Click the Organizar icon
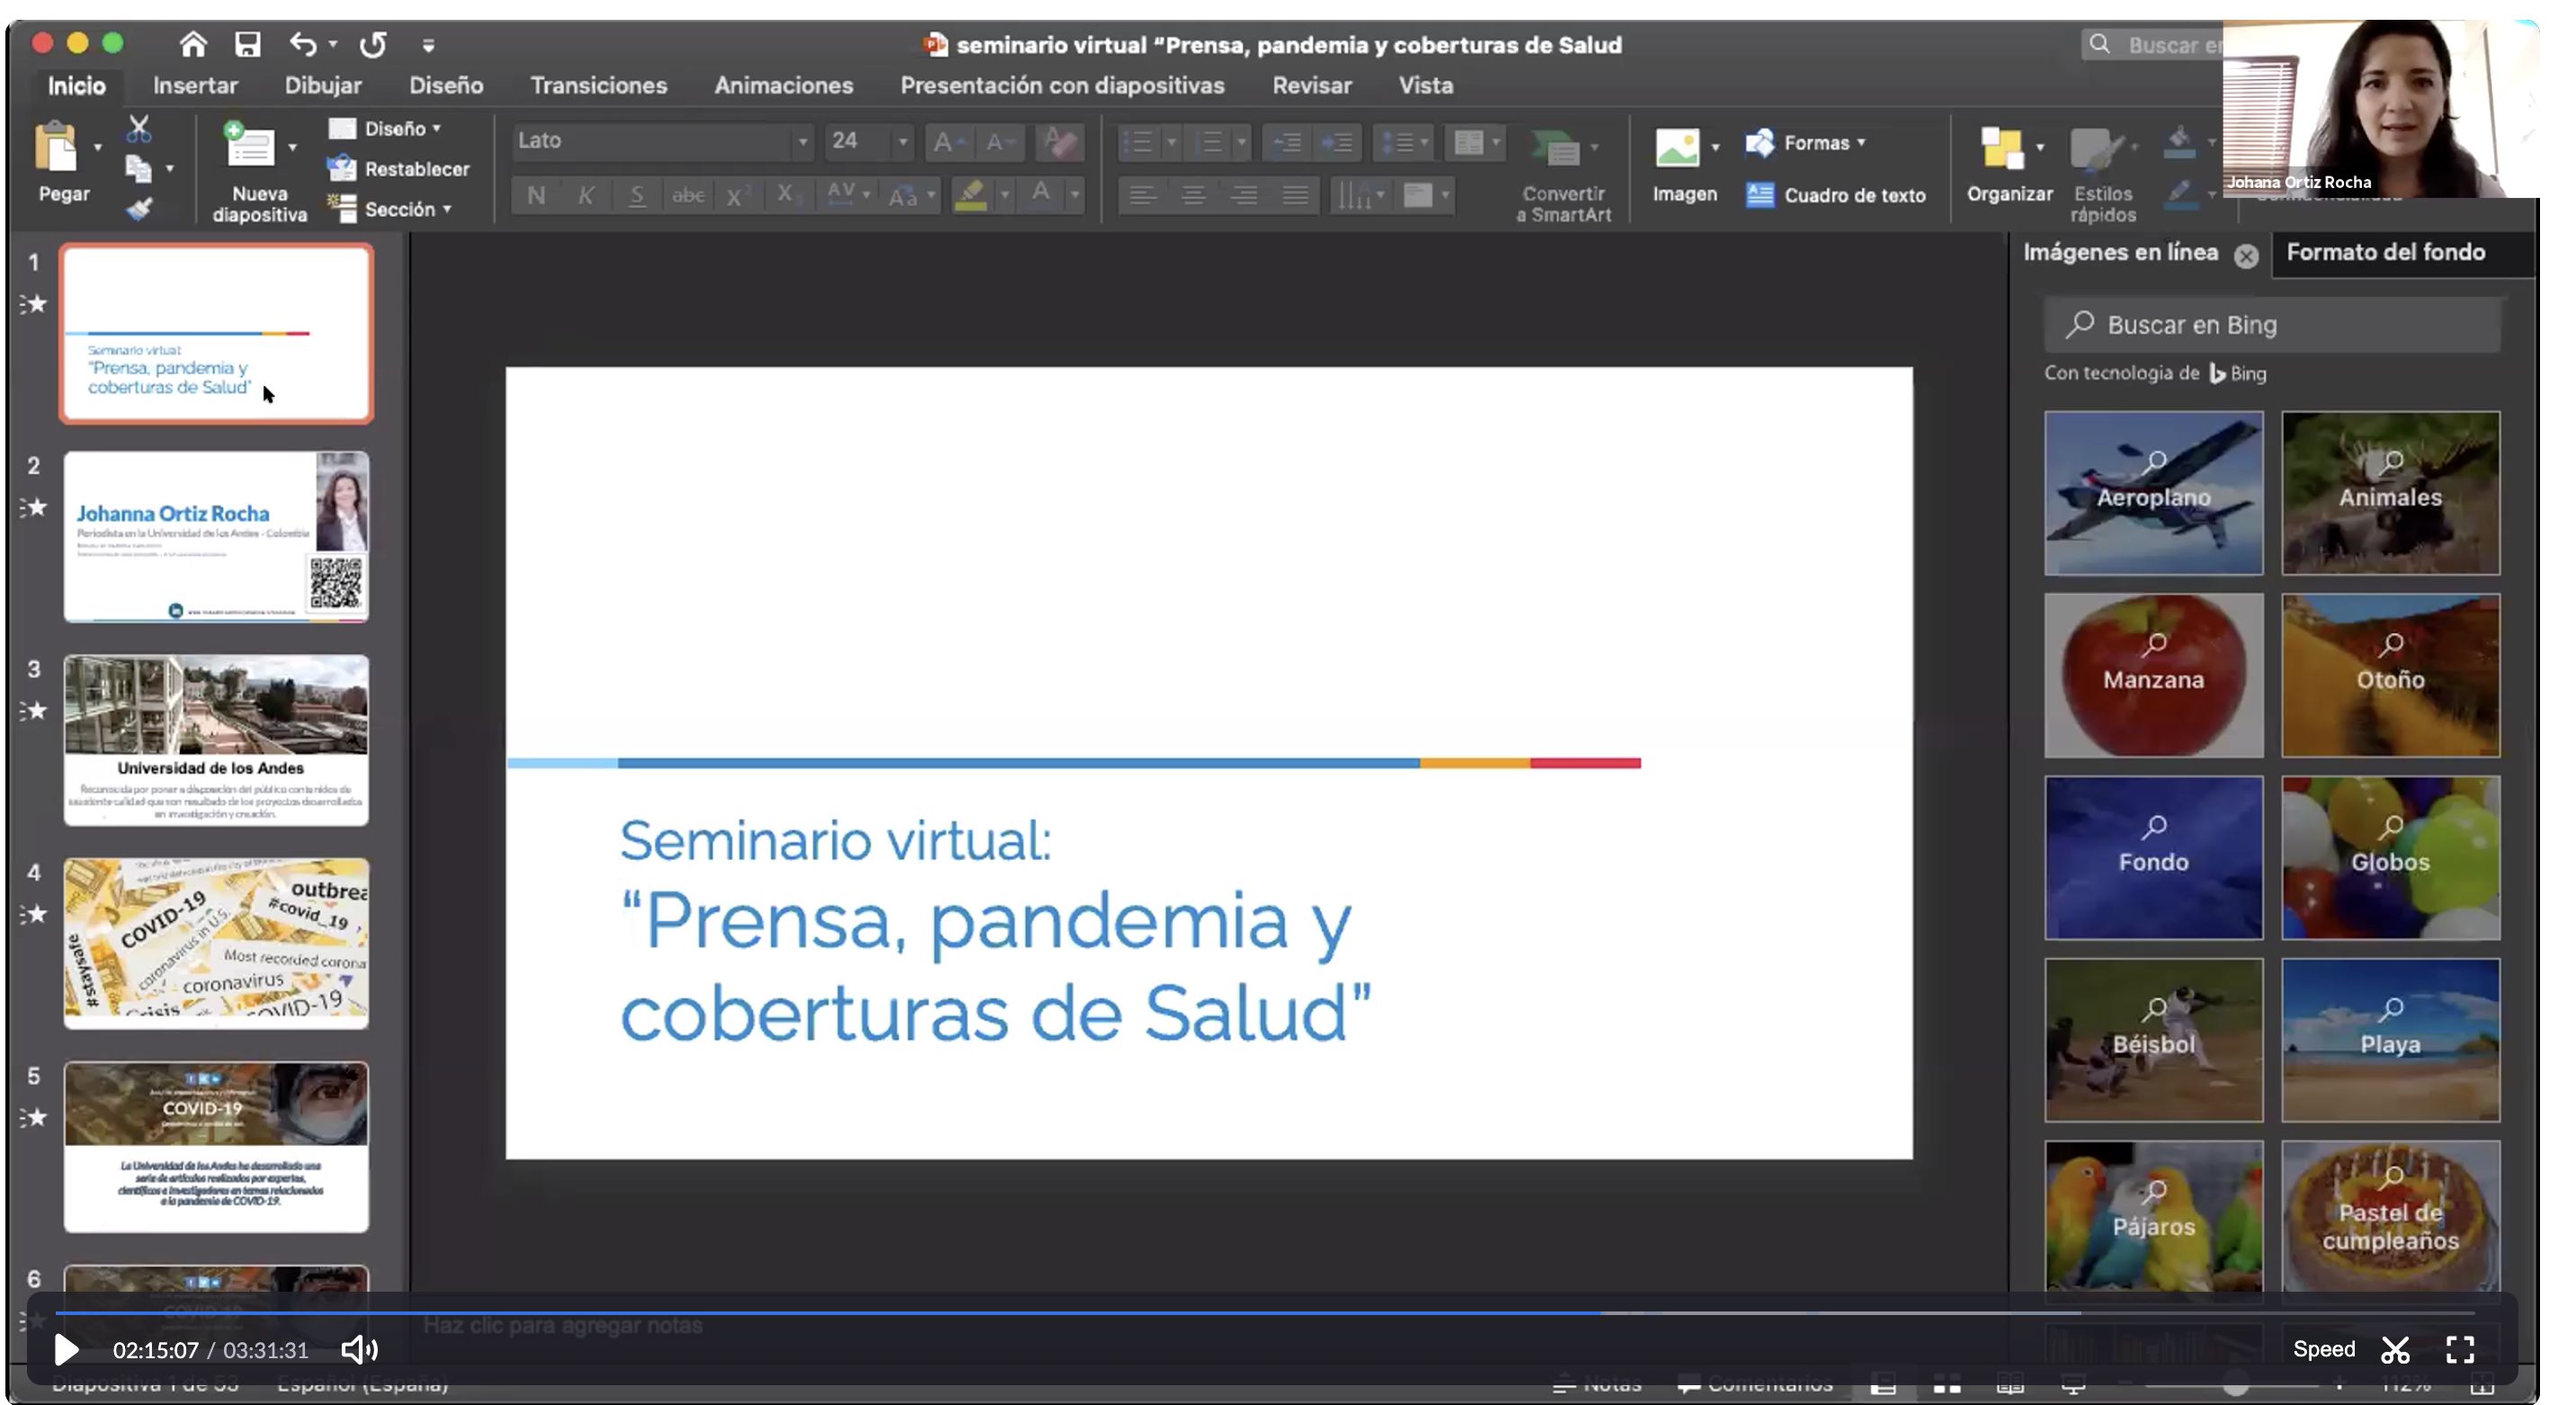The height and width of the screenshot is (1405, 2576). [x=2002, y=148]
